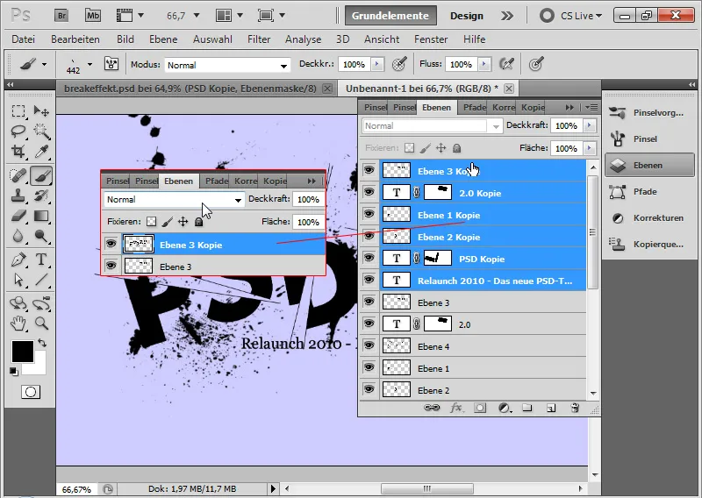Select the Eraser tool
The width and height of the screenshot is (702, 498).
tap(18, 216)
